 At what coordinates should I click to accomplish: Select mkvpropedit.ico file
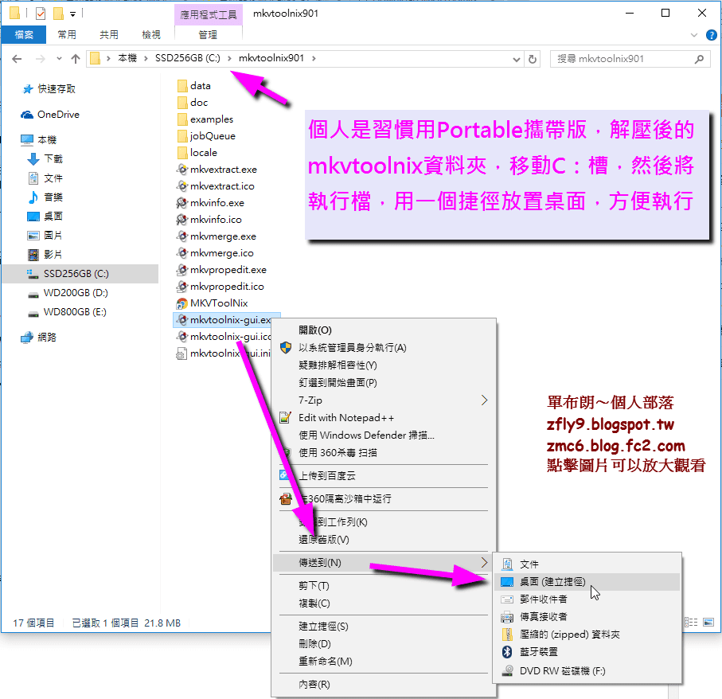(220, 287)
